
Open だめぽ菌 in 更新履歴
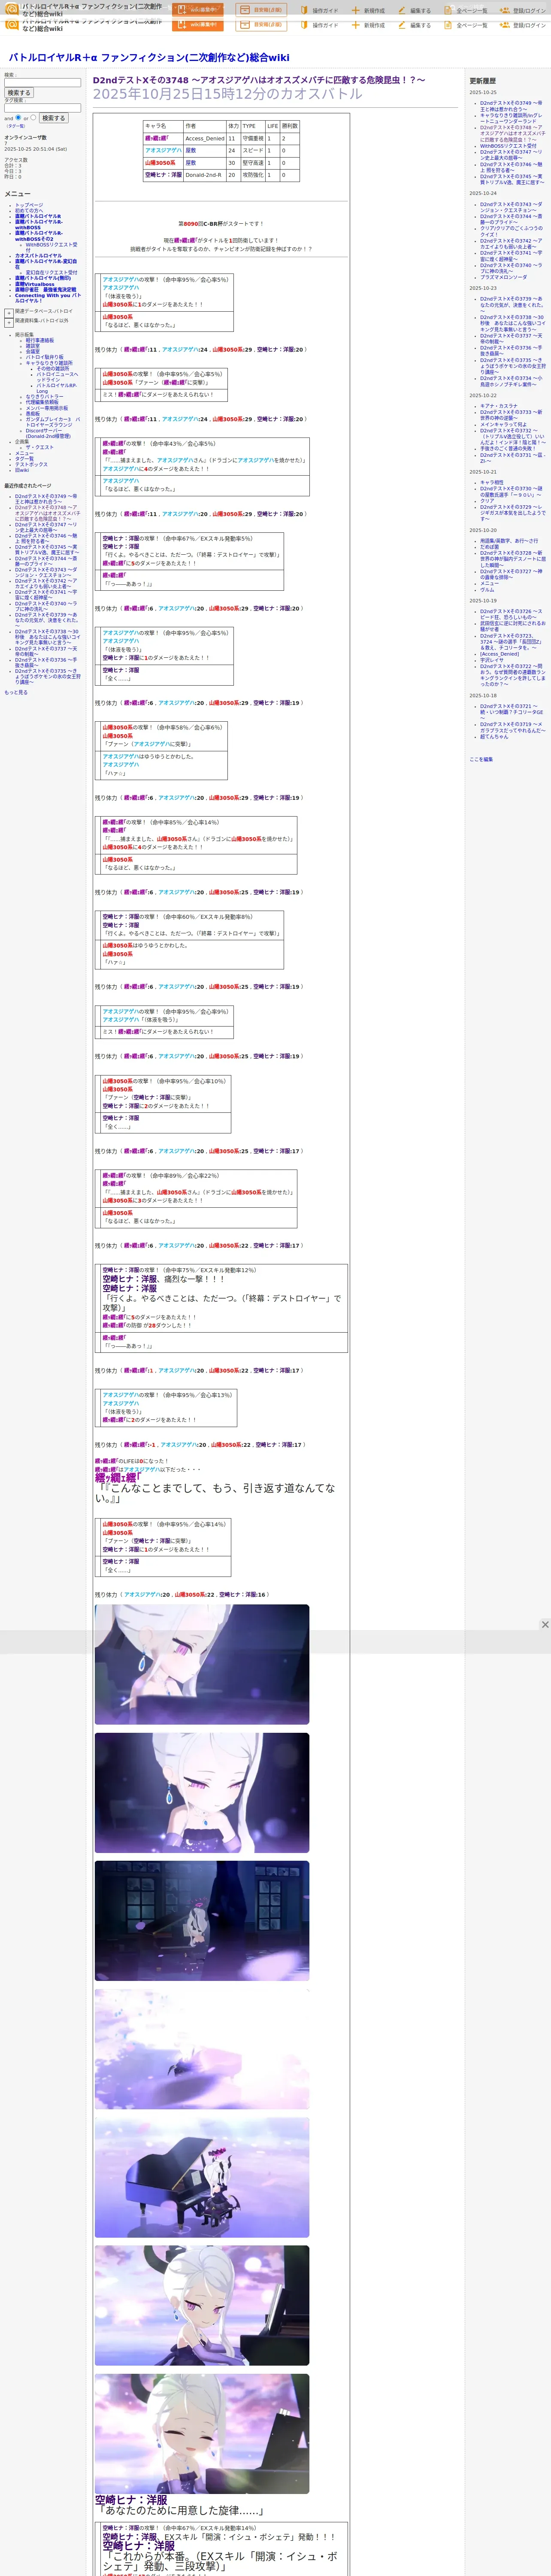(x=489, y=547)
